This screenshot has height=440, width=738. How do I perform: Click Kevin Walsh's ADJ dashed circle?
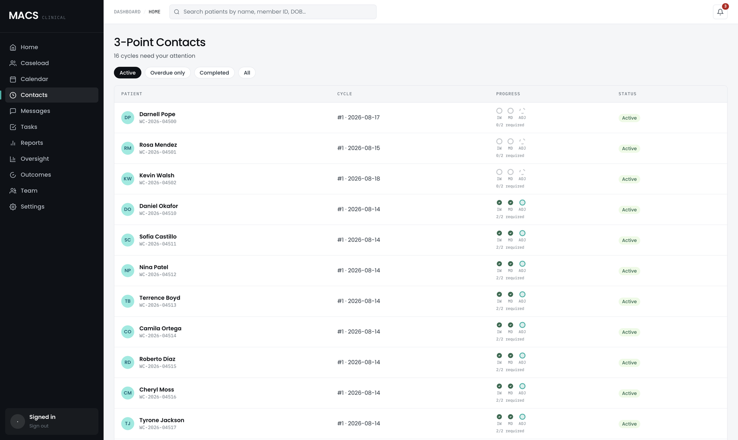(522, 172)
